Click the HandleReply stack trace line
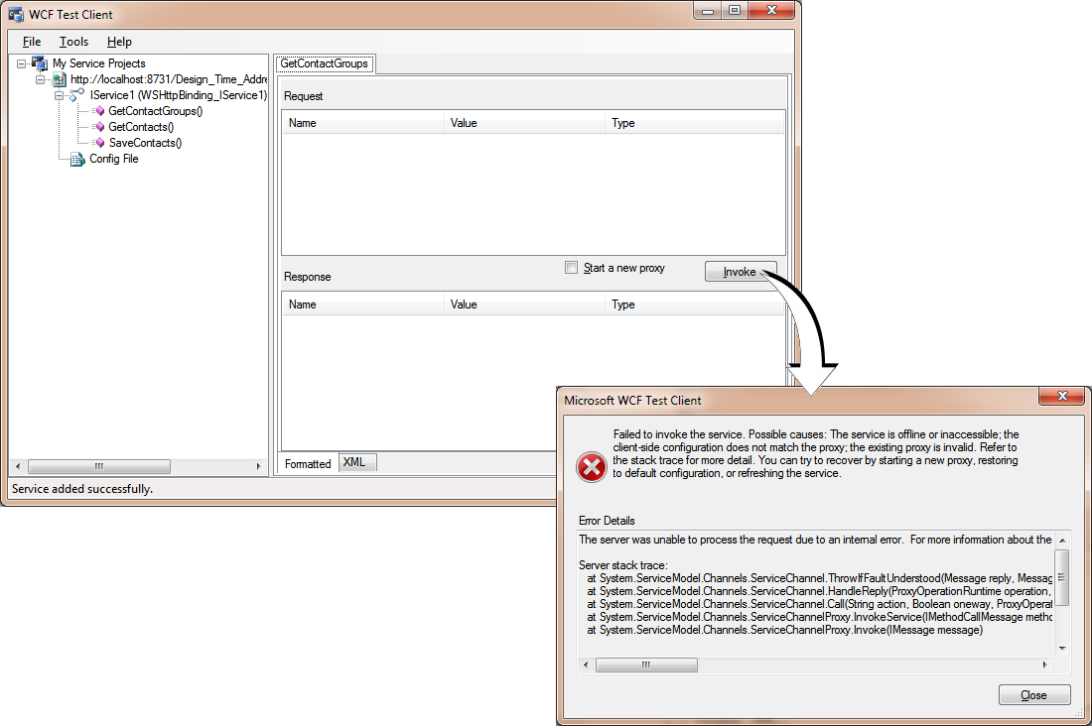Image resolution: width=1092 pixels, height=726 pixels. pos(818,592)
